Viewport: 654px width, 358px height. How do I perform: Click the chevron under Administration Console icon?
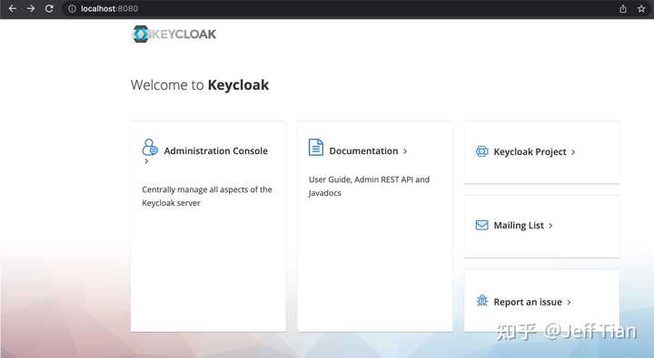146,161
